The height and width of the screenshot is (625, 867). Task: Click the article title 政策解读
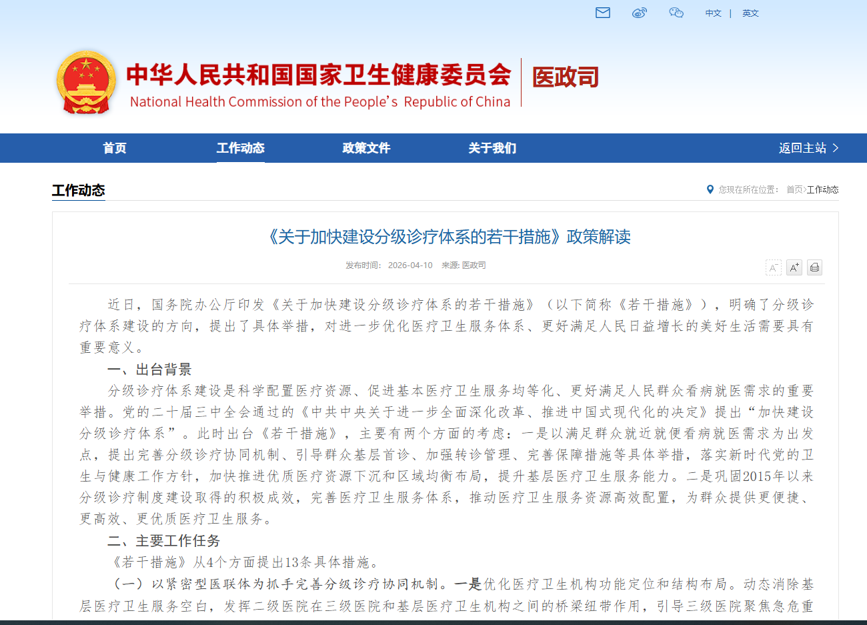[448, 237]
